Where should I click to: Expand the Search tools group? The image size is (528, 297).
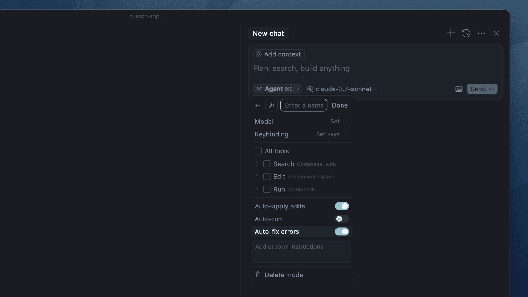[x=257, y=164]
